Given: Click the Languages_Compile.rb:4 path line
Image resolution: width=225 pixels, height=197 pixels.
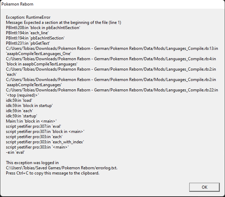Looking at the screenshot, I should click(111, 59).
